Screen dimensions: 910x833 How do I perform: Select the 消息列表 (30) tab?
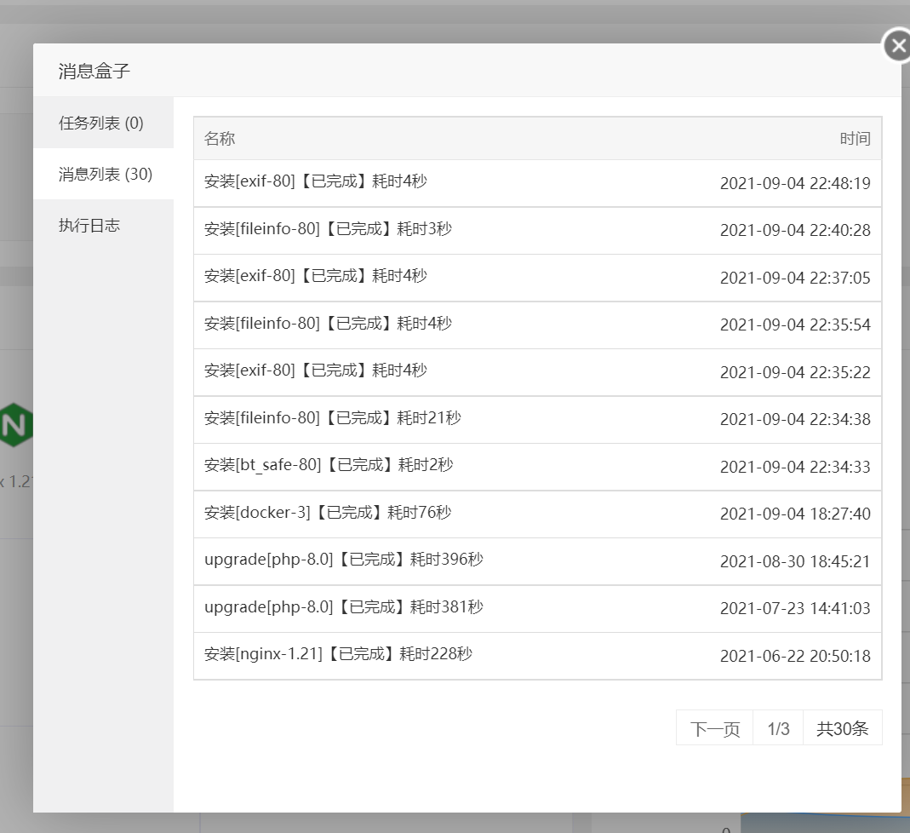pos(103,174)
